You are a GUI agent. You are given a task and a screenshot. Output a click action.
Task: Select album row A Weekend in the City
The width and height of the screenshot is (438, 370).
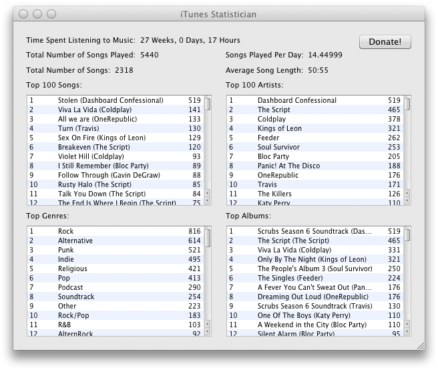(x=315, y=325)
